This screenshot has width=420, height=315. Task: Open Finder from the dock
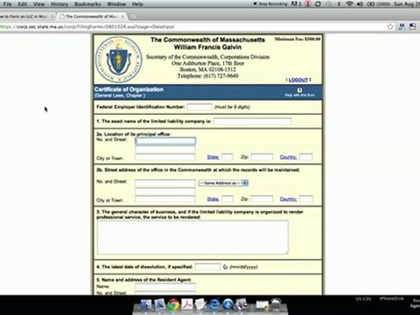[x=145, y=305]
